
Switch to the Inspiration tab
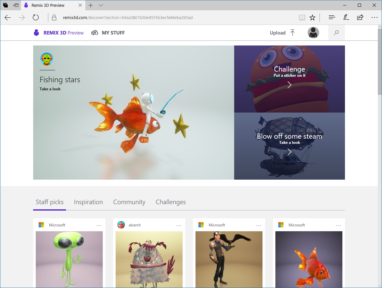[x=88, y=202]
